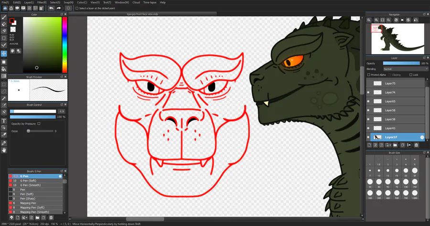The height and width of the screenshot is (226, 430).
Task: Click the Navigator fit-to-window icon
Action: coord(383,20)
